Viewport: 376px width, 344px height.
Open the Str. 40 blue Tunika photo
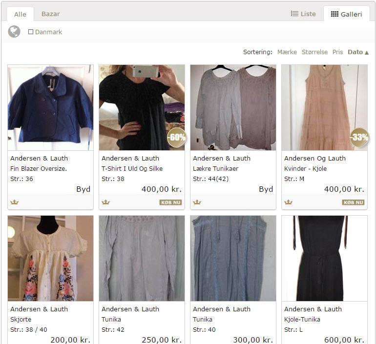click(233, 258)
